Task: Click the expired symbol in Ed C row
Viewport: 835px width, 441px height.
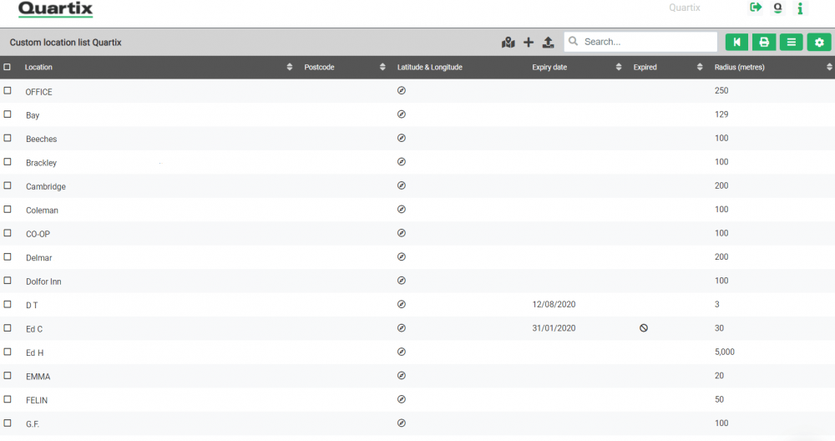Action: 644,328
